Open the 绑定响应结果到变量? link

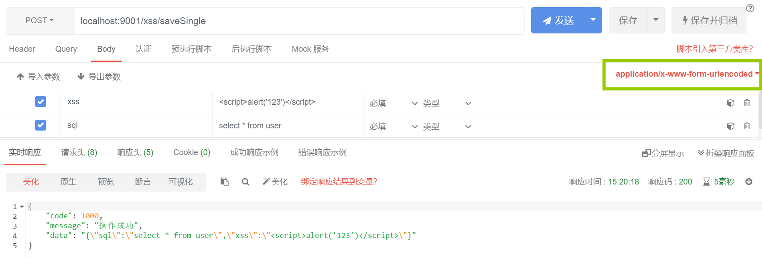pos(339,182)
